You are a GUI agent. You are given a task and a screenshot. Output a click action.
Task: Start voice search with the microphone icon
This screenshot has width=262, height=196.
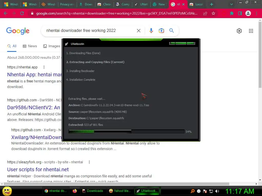pos(151,31)
